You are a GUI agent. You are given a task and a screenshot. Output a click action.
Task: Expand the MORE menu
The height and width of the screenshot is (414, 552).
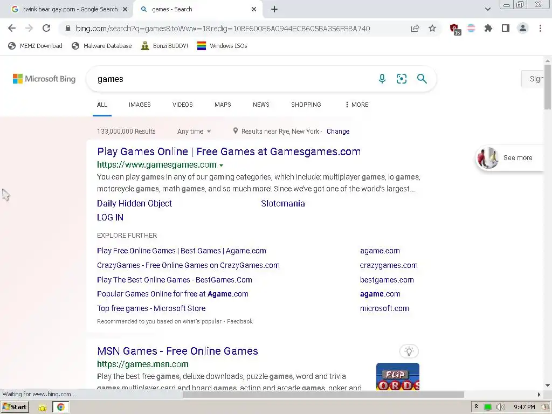pyautogui.click(x=357, y=105)
